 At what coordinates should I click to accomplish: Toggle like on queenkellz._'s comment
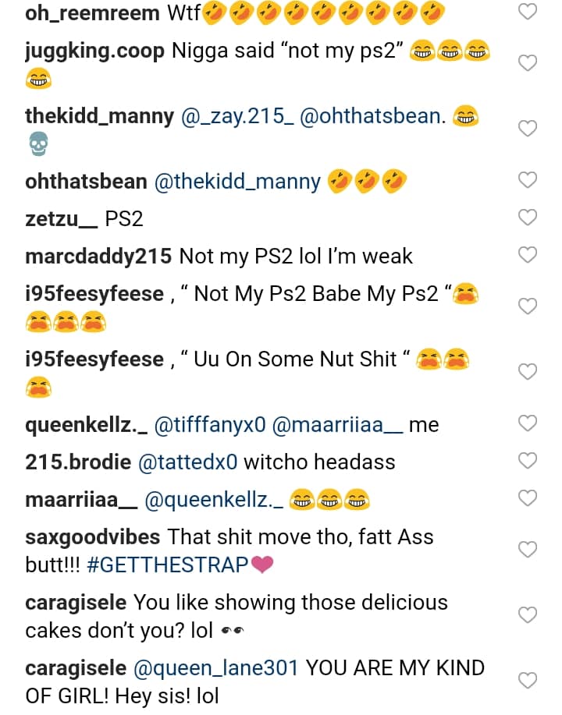tap(528, 423)
